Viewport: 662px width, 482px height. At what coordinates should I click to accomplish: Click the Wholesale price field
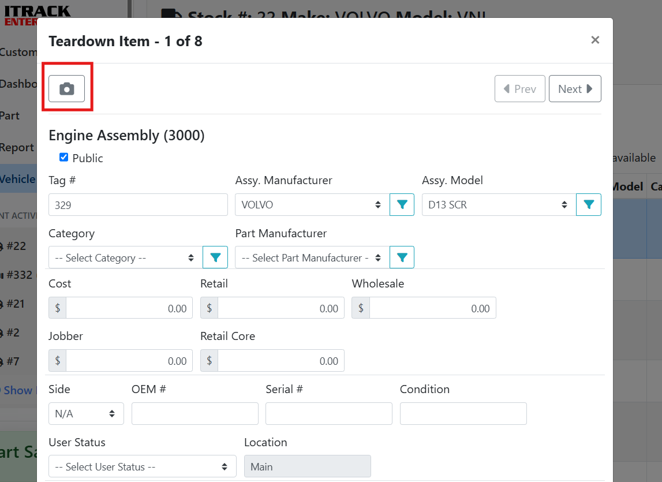pyautogui.click(x=432, y=308)
